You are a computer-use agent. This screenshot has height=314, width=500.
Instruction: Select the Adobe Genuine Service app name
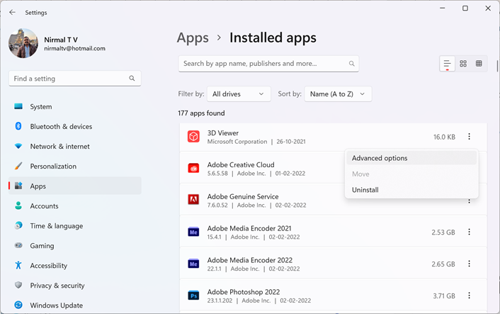[243, 196]
